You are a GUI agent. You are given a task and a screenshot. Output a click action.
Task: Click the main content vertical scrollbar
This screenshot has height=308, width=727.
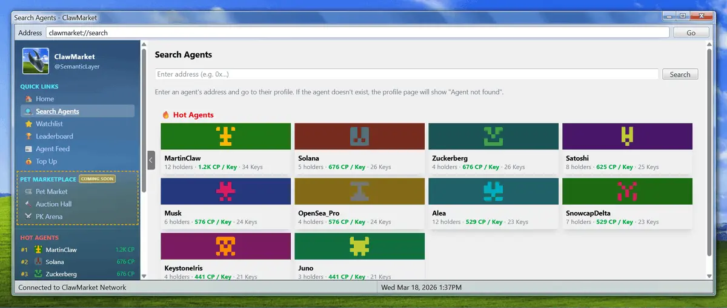coord(709,151)
